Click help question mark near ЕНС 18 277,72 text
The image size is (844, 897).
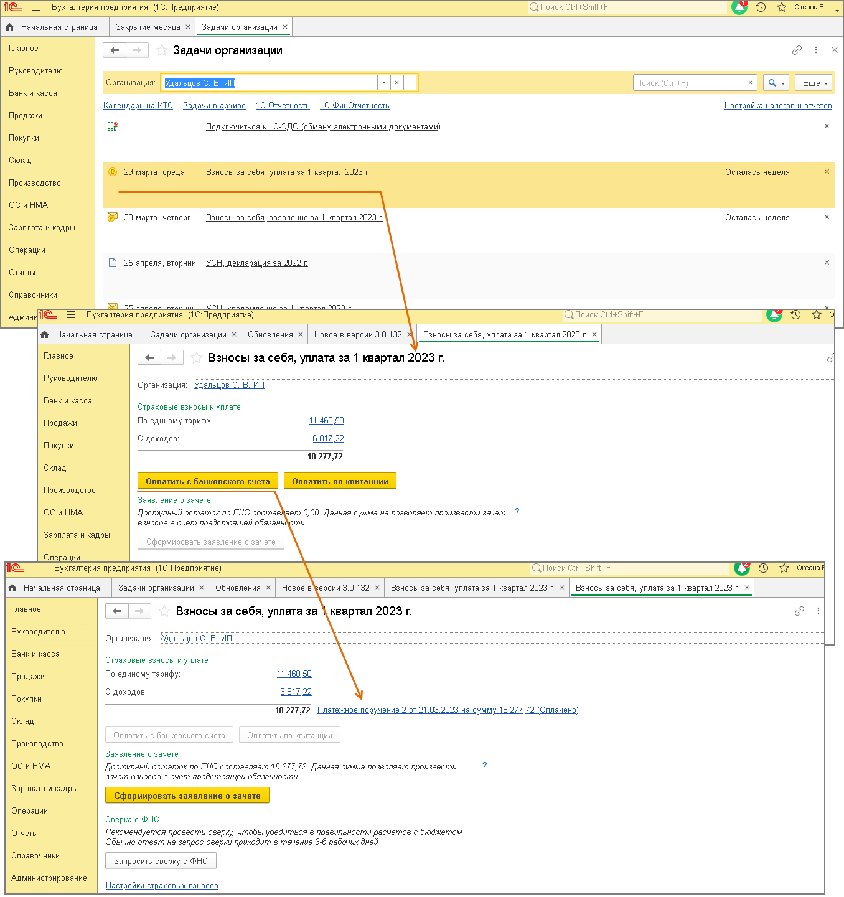(485, 766)
